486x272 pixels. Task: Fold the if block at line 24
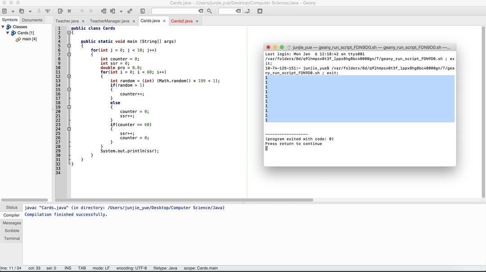coord(69,129)
